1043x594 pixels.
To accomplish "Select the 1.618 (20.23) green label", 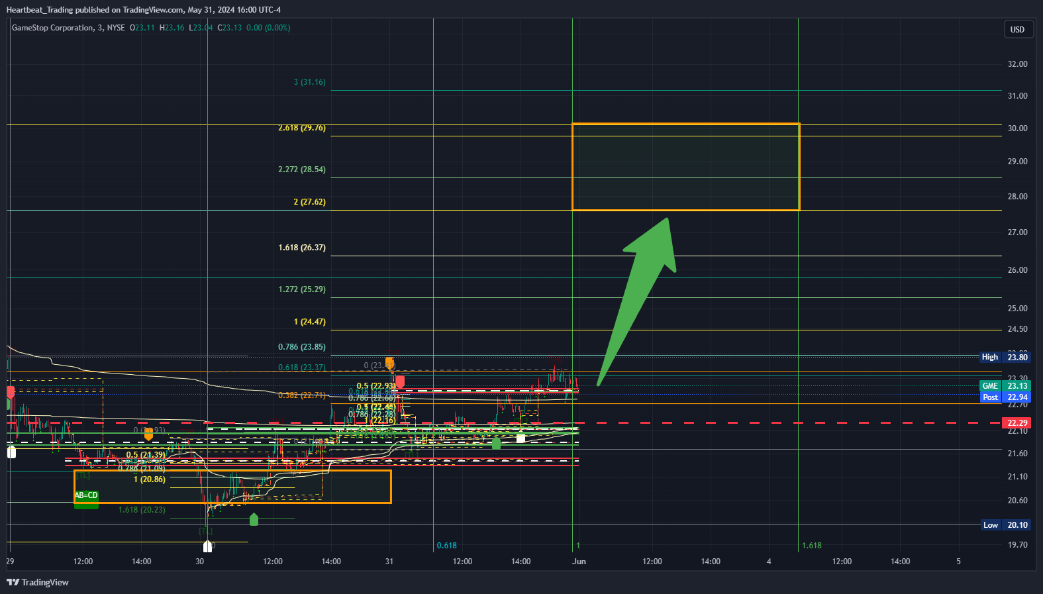I will 142,510.
